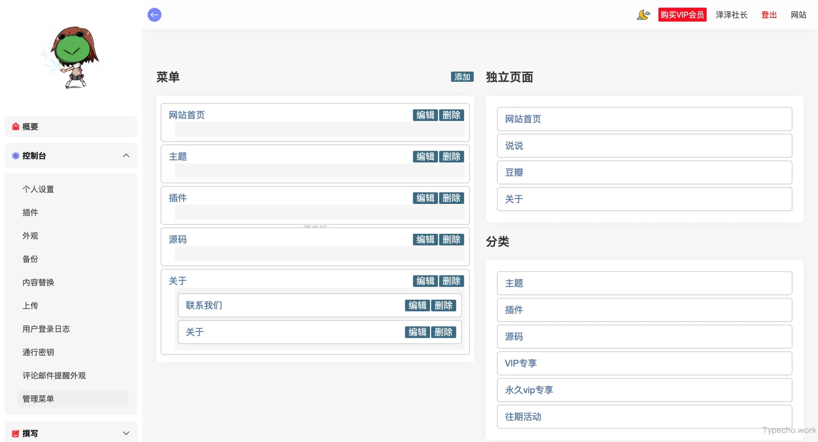Viewport: 818px width, 442px height.
Task: Click the back arrow icon at top
Action: point(154,15)
